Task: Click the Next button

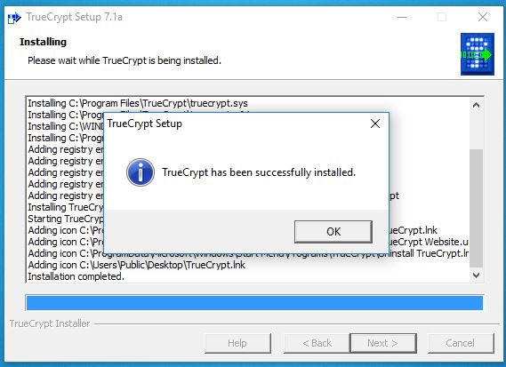Action: click(383, 343)
